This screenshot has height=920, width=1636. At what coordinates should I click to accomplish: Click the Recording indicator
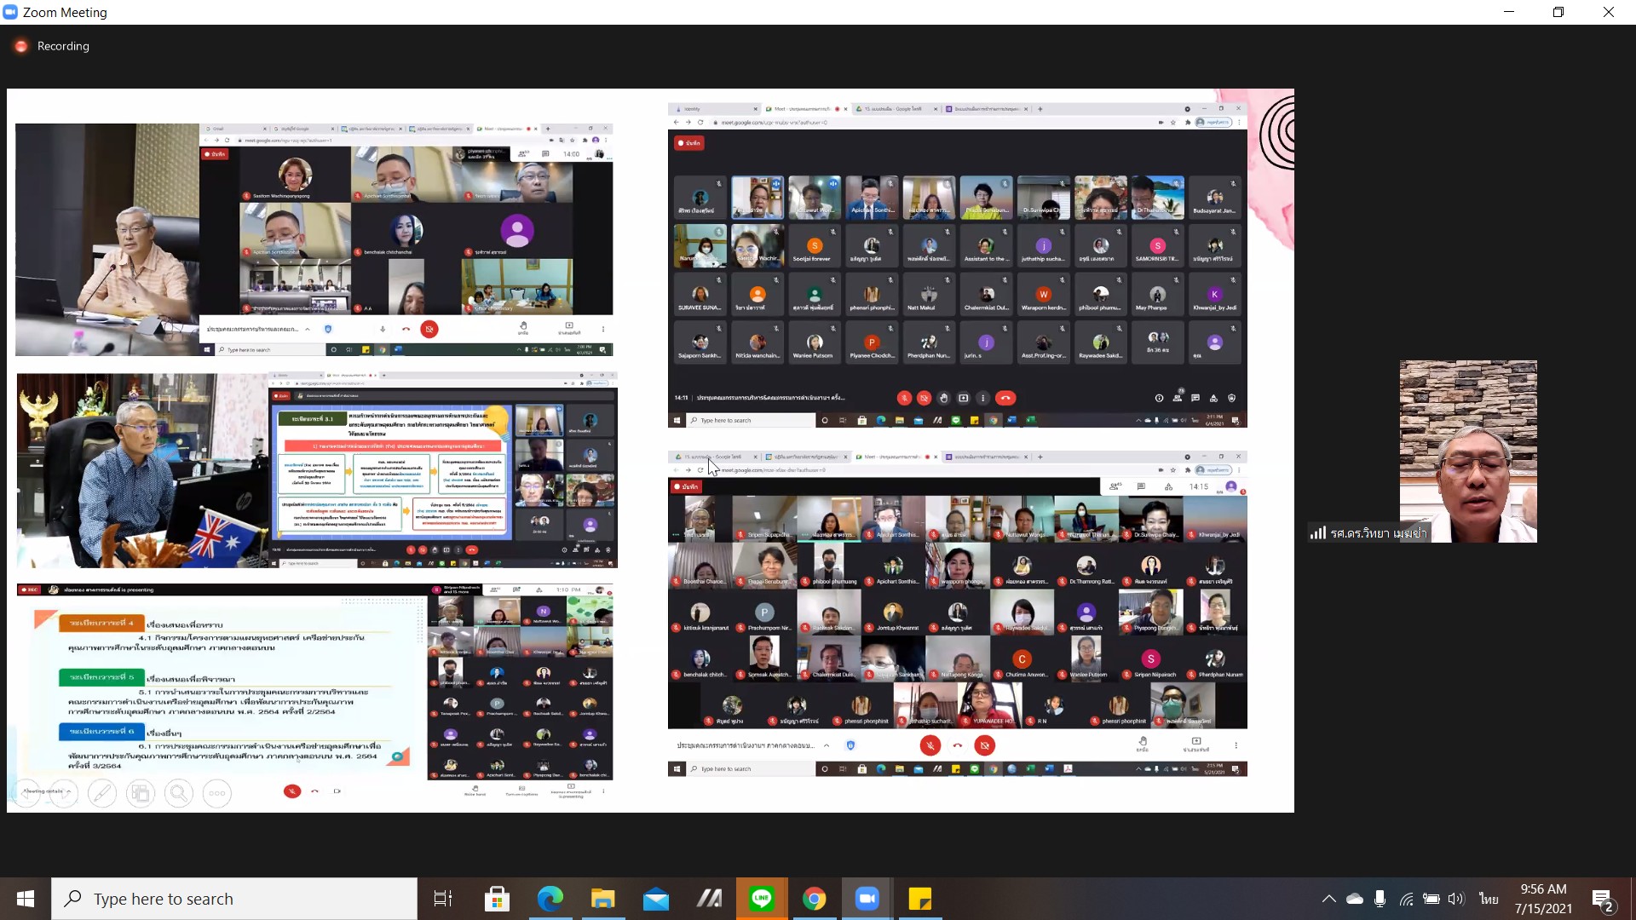click(53, 46)
